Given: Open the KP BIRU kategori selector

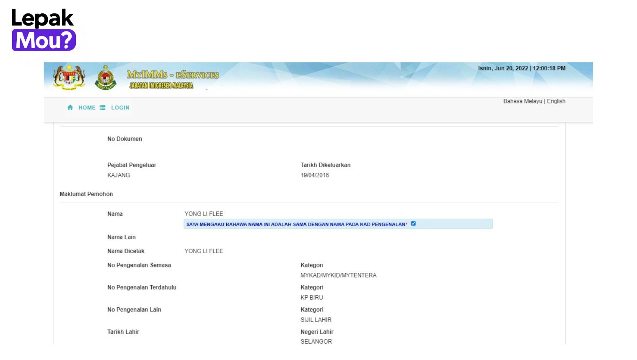Looking at the screenshot, I should pyautogui.click(x=311, y=297).
